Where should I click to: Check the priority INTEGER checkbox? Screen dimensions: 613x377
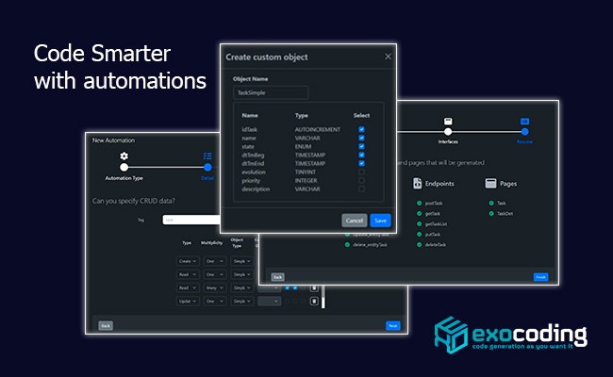pyautogui.click(x=361, y=181)
